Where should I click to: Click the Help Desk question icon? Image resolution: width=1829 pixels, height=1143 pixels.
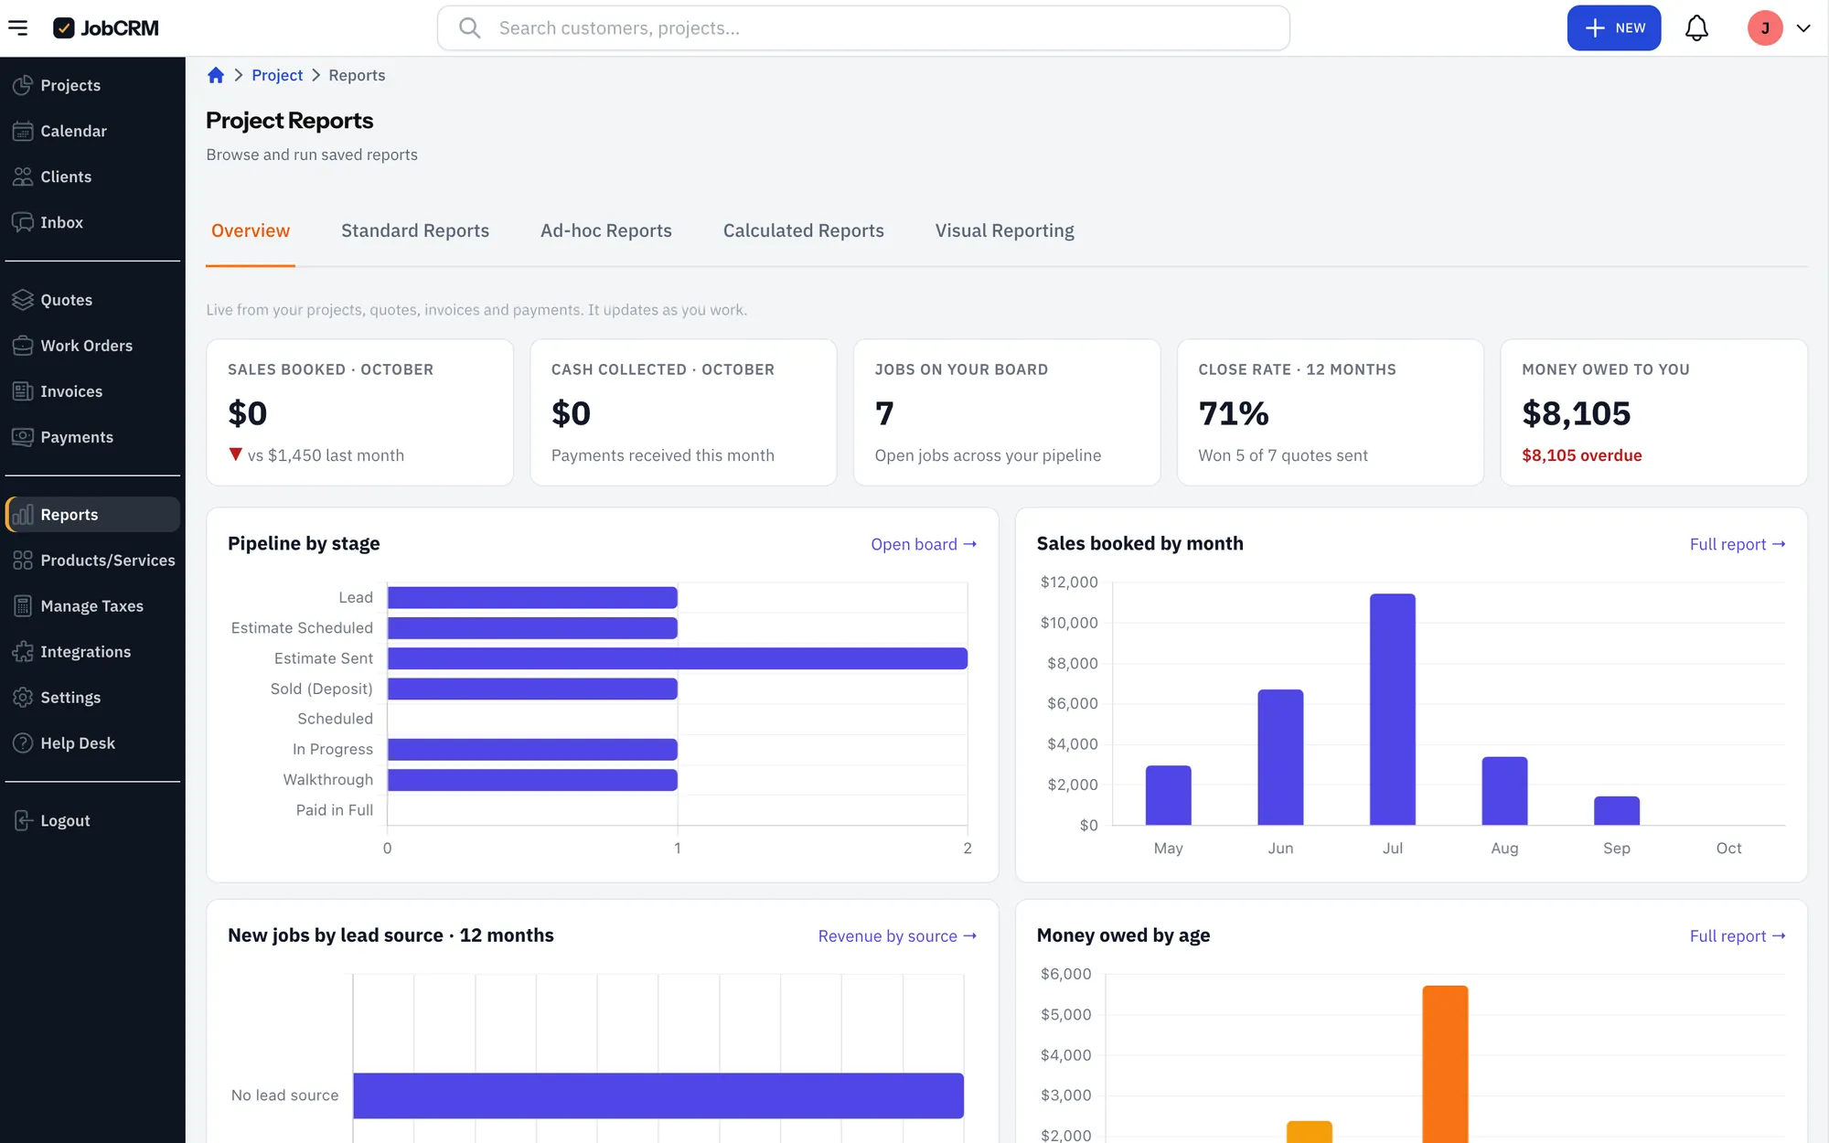pyautogui.click(x=23, y=743)
